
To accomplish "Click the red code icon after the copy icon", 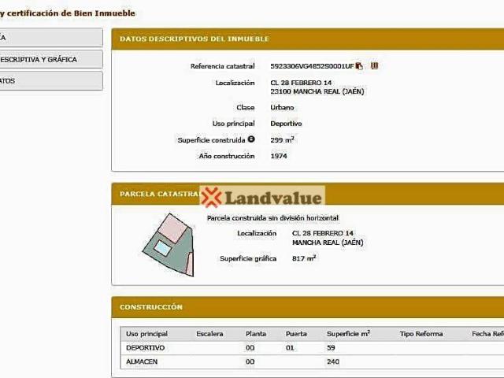I will [x=374, y=66].
